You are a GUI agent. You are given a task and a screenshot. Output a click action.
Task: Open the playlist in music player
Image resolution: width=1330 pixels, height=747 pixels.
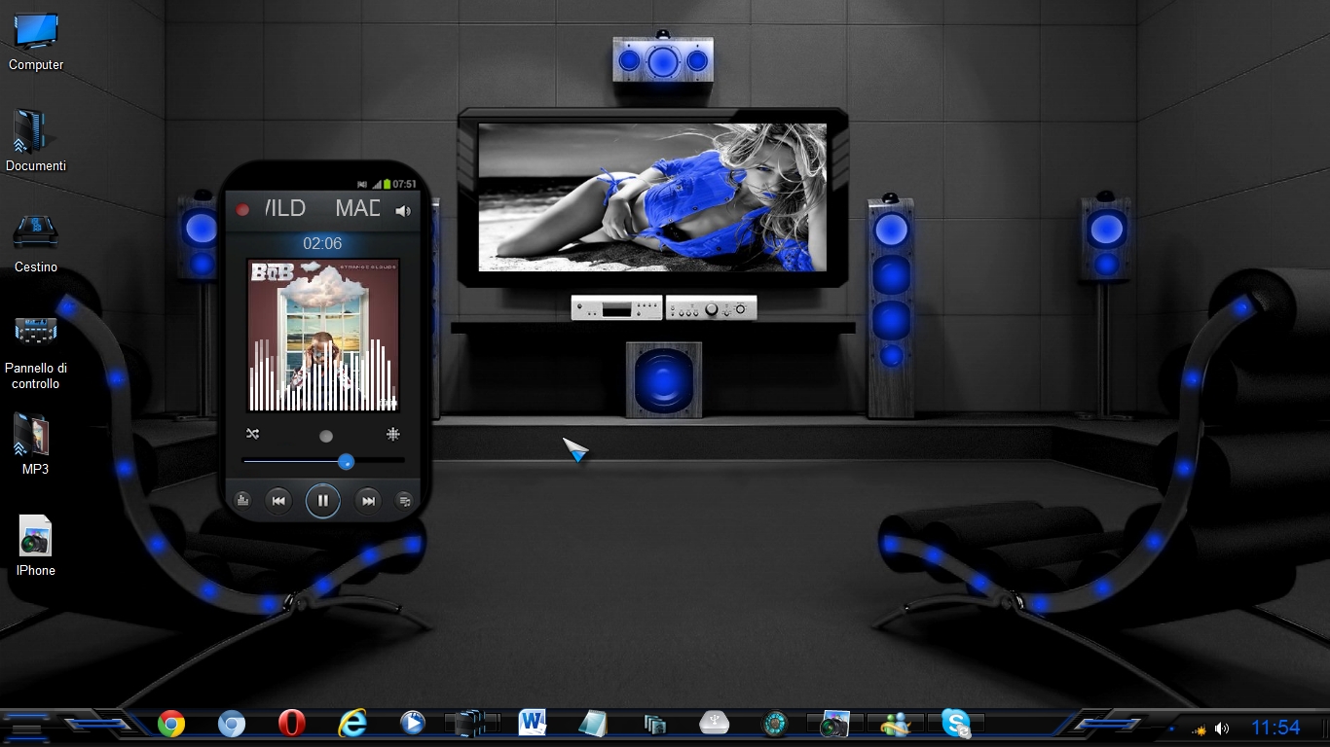(404, 501)
